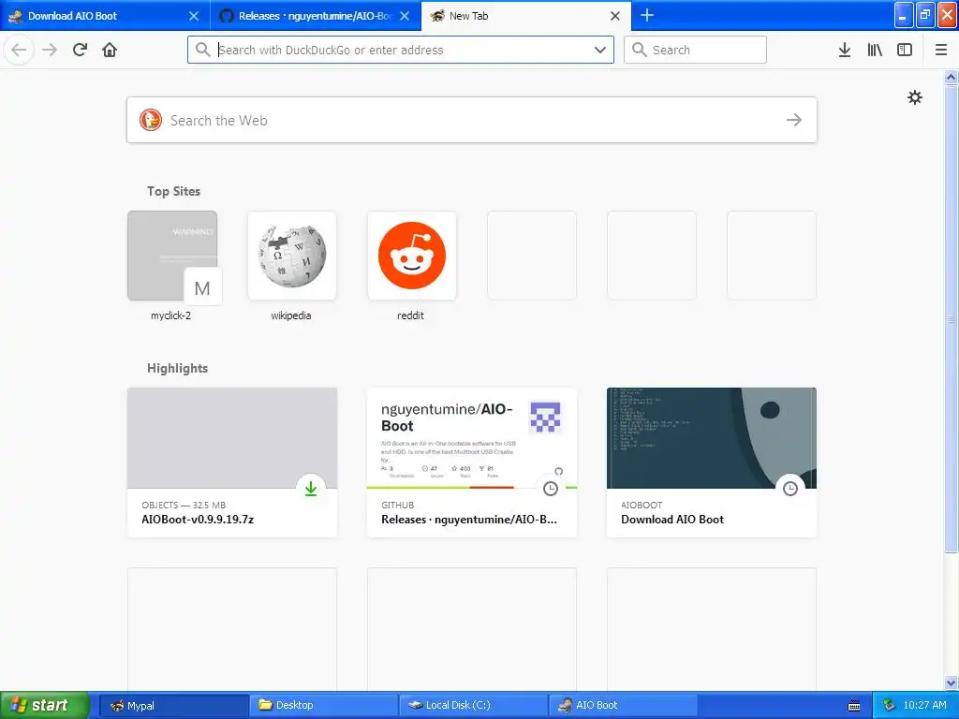Open the address bar history dropdown
Image resolution: width=959 pixels, height=719 pixels.
tap(600, 50)
